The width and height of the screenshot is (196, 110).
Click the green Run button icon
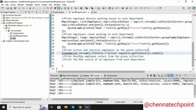[x=81, y=8]
